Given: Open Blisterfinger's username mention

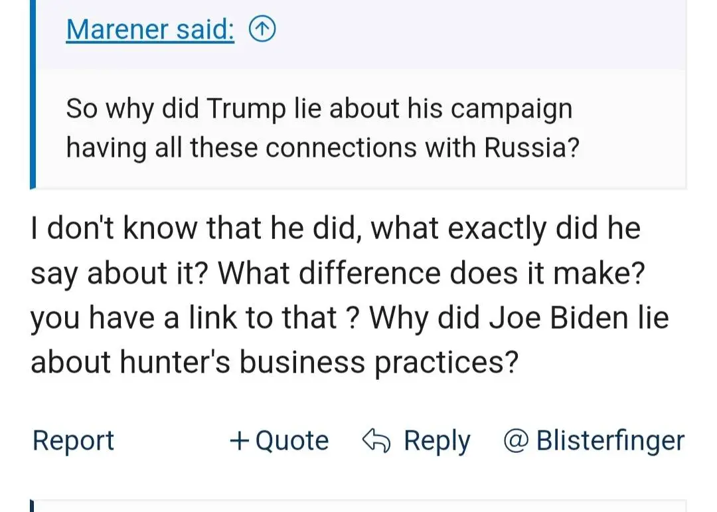Looking at the screenshot, I should (609, 441).
